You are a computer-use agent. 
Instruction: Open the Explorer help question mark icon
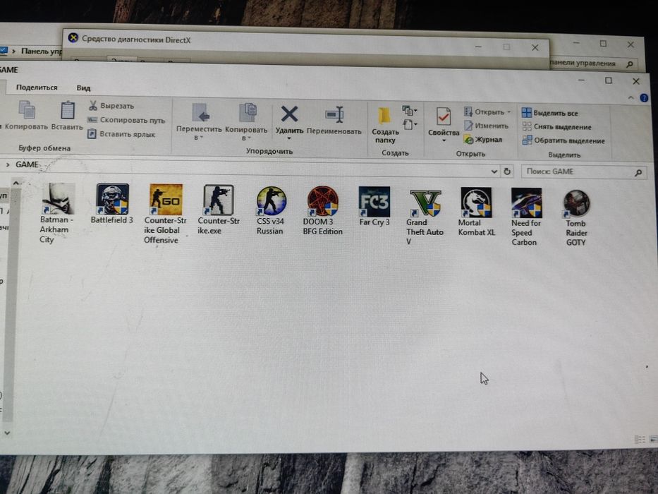(x=644, y=98)
